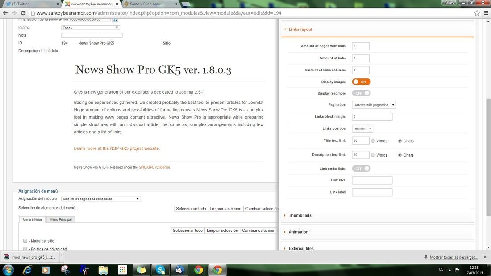
Task: Click the browser address bar URL
Action: click(159, 13)
